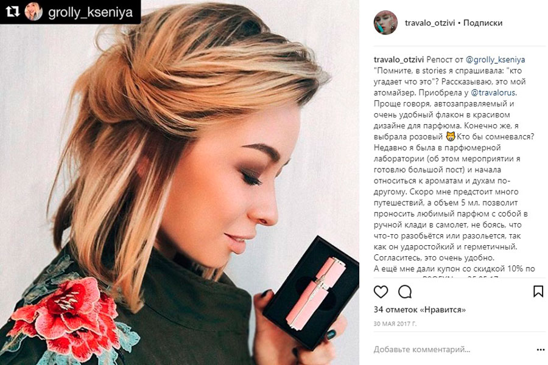Open comments via speech bubble icon

[x=405, y=291]
